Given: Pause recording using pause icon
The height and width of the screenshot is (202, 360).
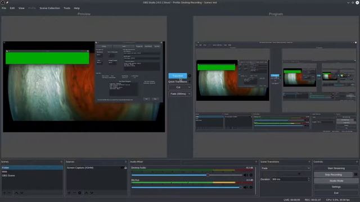Looking at the screenshot, I should [356, 175].
